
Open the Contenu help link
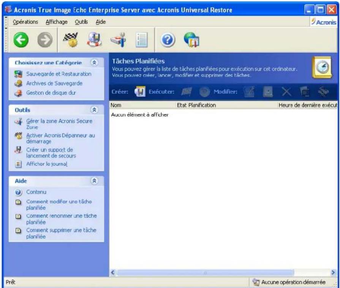tap(36, 192)
